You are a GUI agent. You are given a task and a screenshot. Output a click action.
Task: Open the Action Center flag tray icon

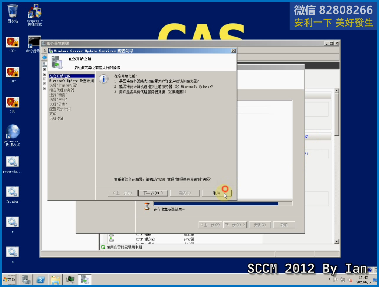pos(336,280)
